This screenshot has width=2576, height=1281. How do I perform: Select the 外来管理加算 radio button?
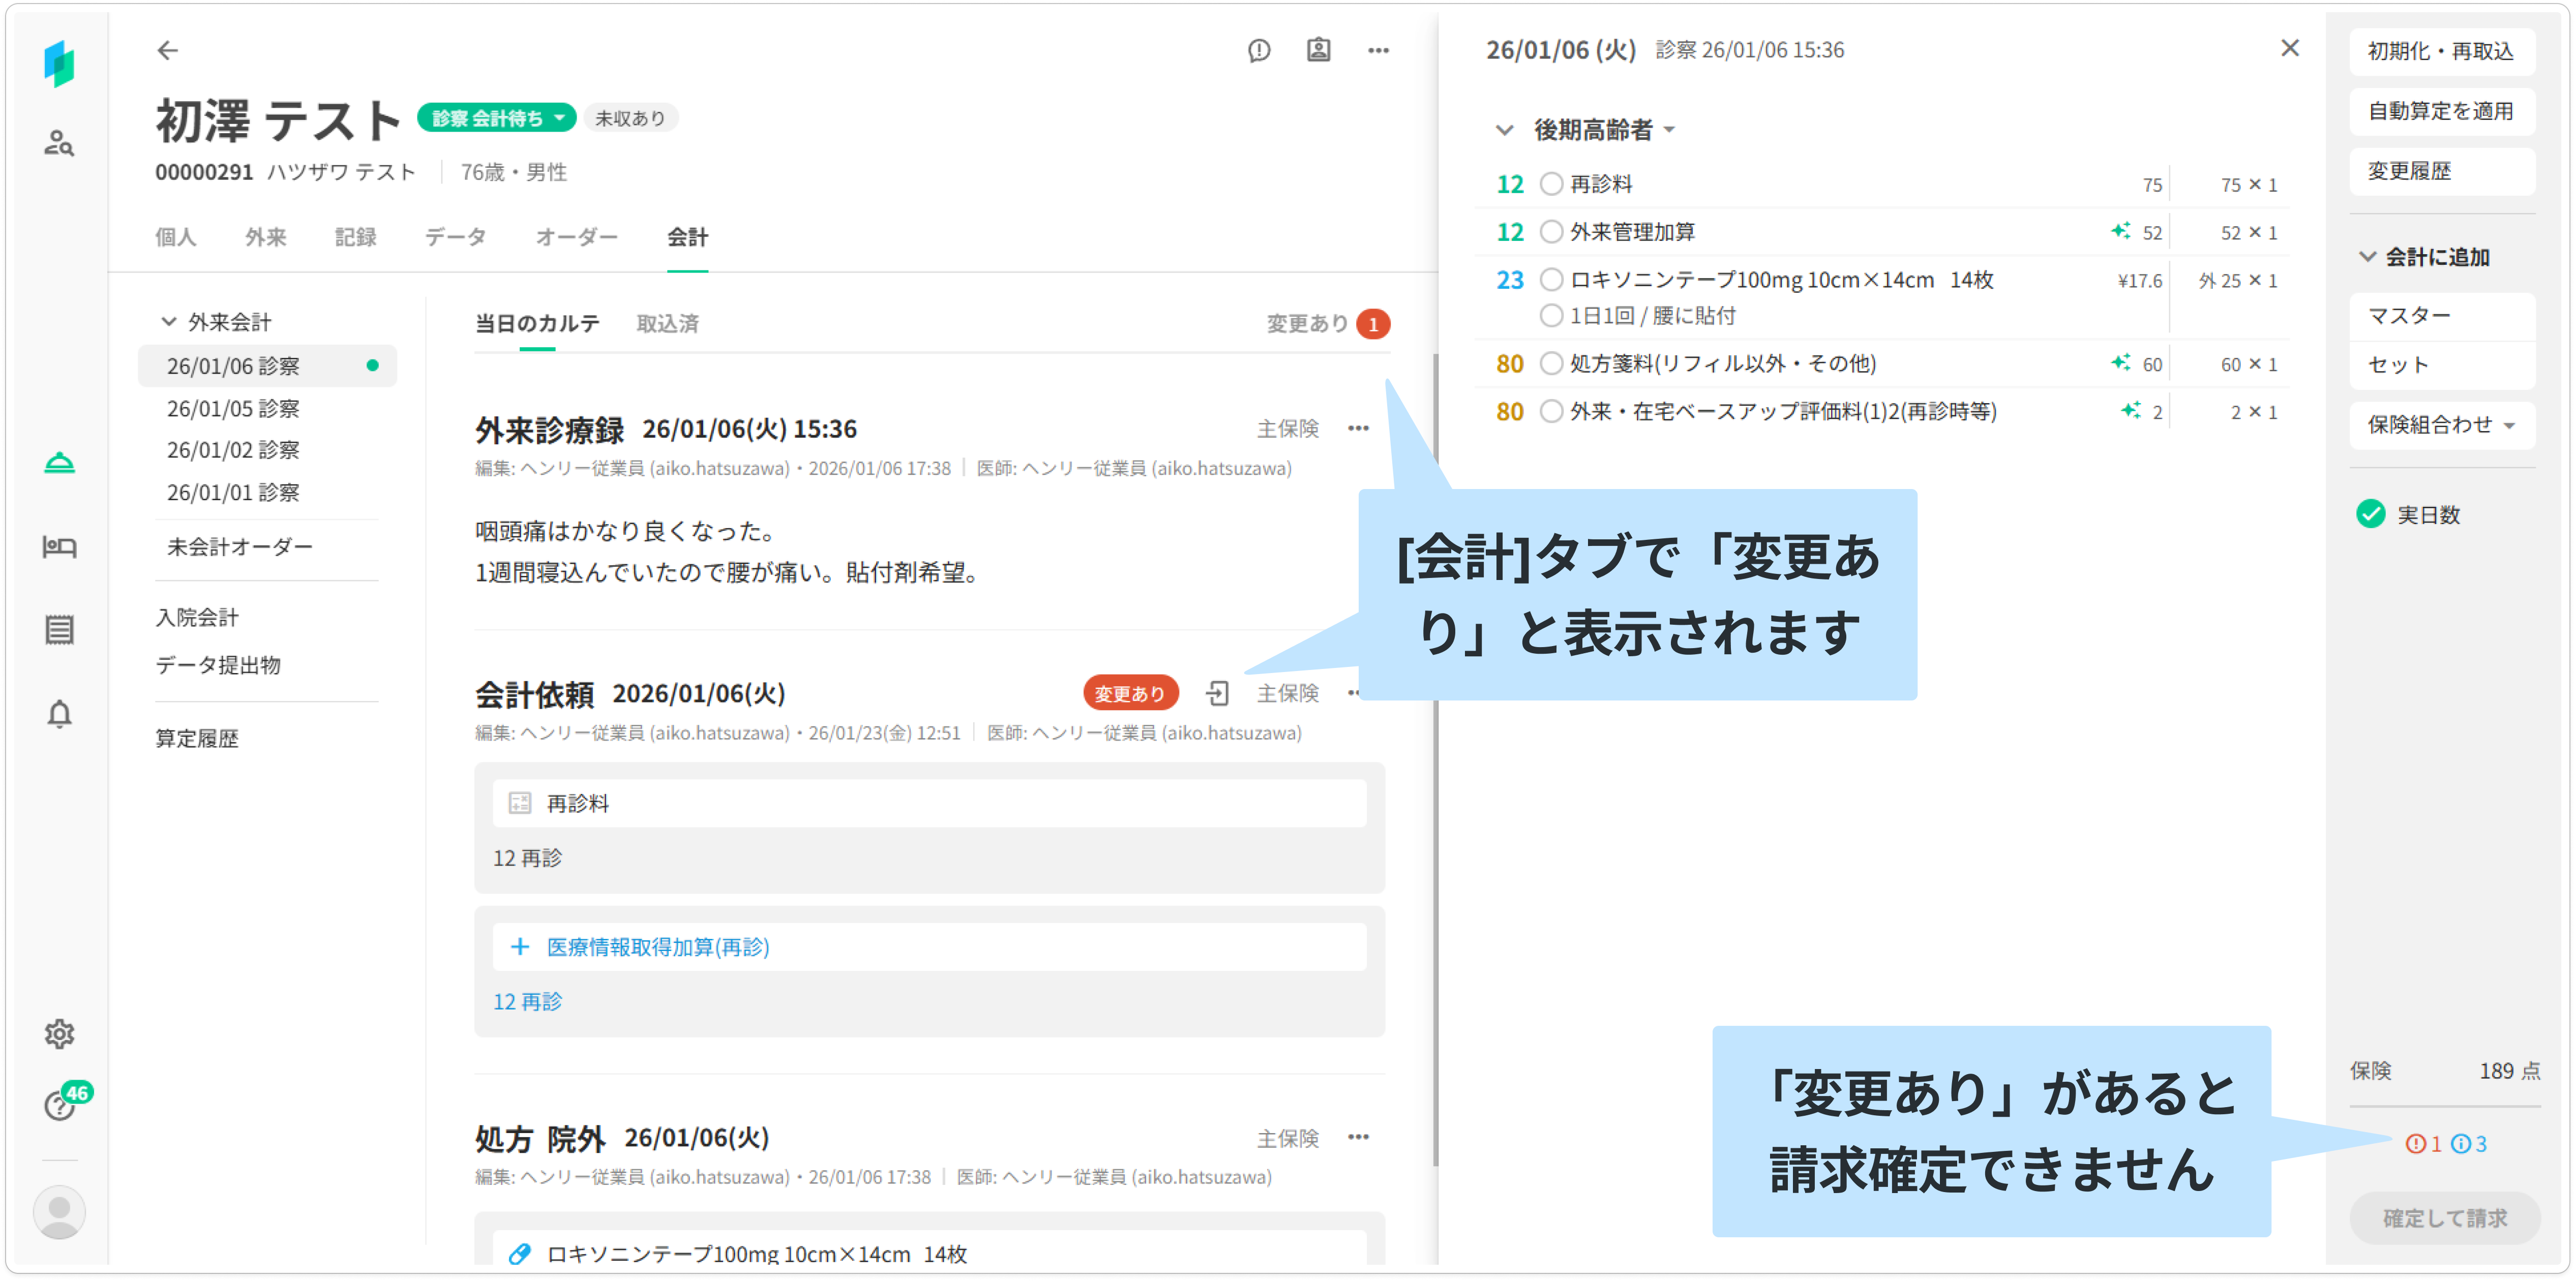(x=1551, y=232)
